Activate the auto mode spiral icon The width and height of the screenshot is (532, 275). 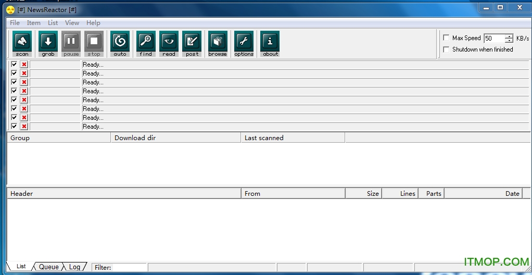tap(120, 44)
